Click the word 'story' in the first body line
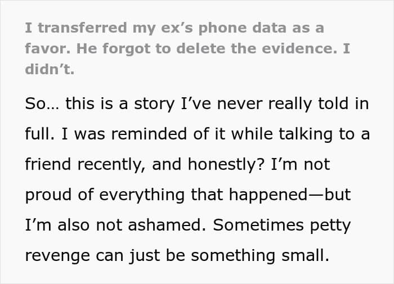Image resolution: width=394 pixels, height=284 pixels. click(154, 104)
